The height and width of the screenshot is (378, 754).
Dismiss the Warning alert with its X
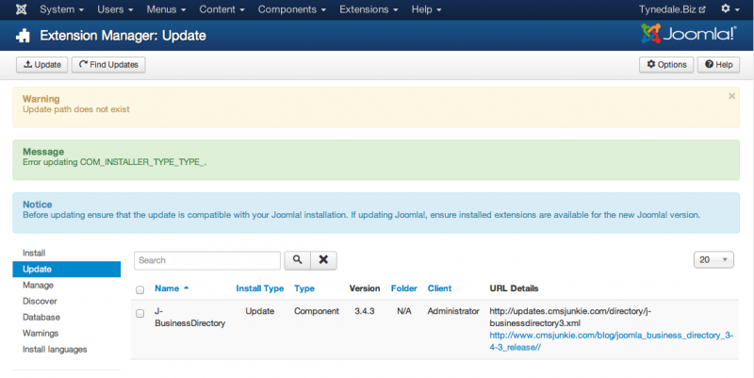tap(731, 96)
